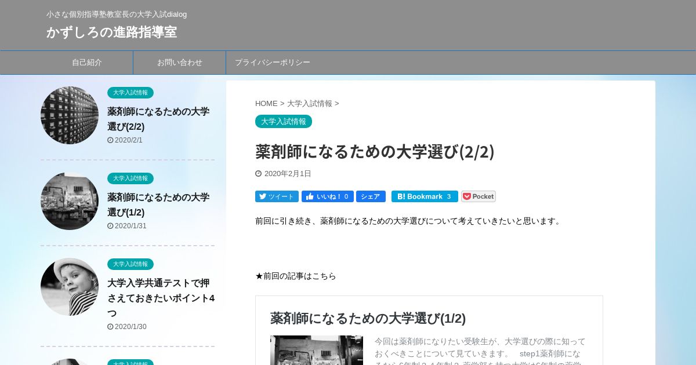Open sidebar post 大学入学共通テストで押さえておきたいポイント4つ

161,298
